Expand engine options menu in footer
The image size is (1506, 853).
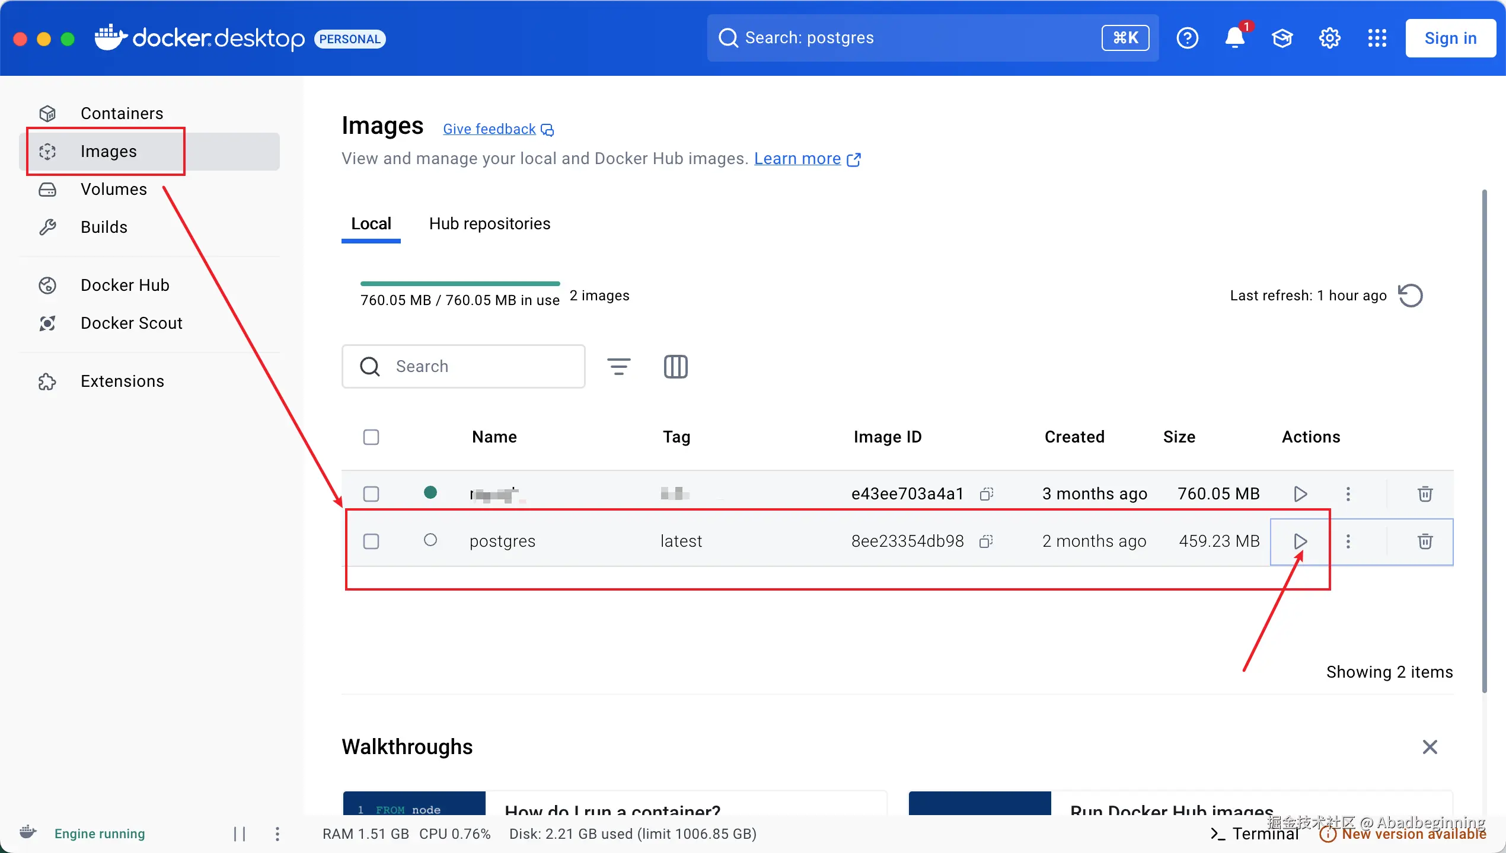click(x=277, y=834)
